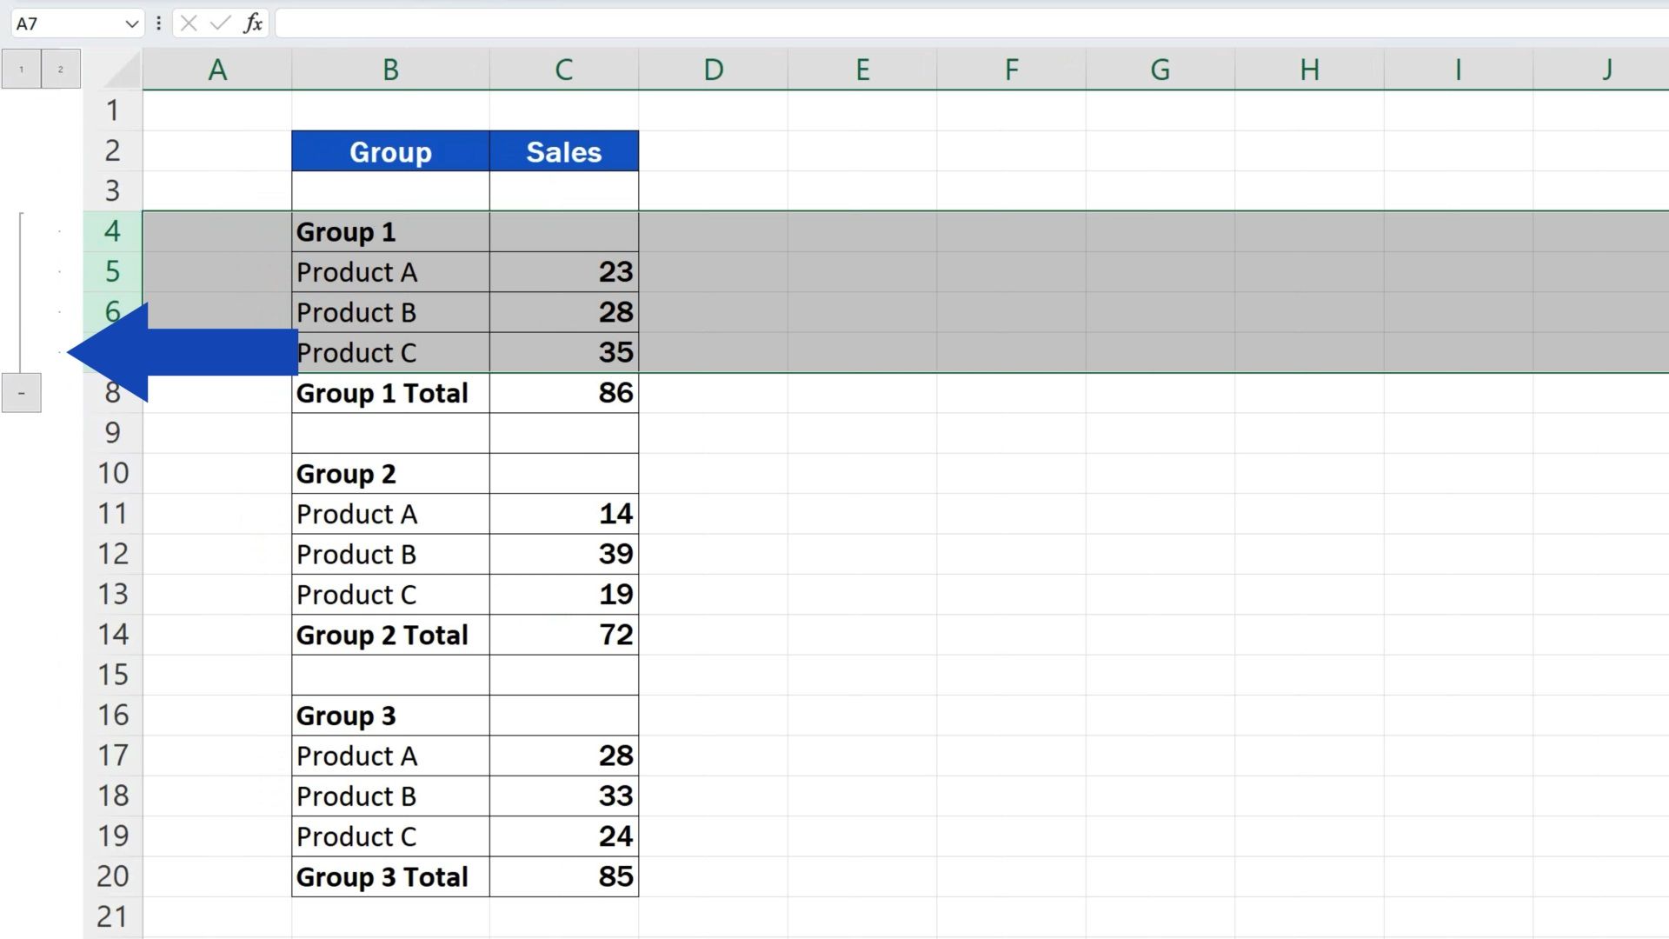Open the Name Box dropdown arrow

(131, 23)
